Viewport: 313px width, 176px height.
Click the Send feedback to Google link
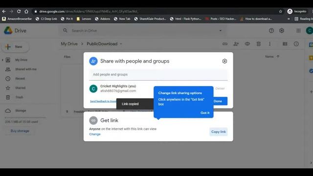point(103,101)
